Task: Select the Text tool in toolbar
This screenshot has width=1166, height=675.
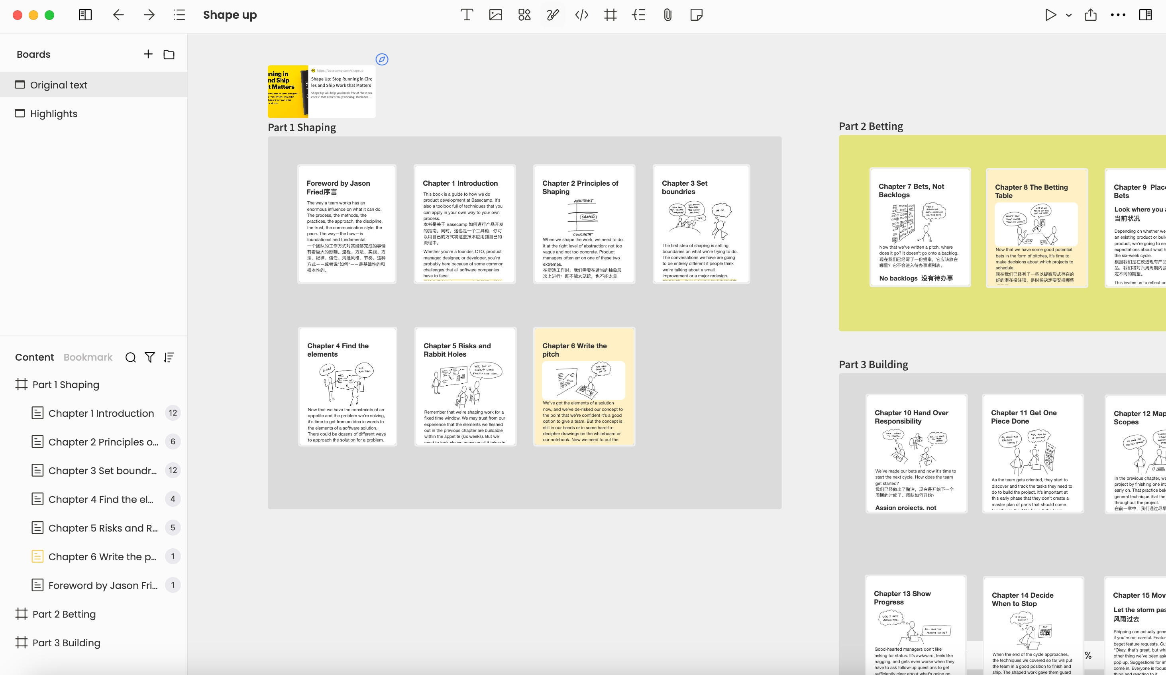Action: coord(466,15)
